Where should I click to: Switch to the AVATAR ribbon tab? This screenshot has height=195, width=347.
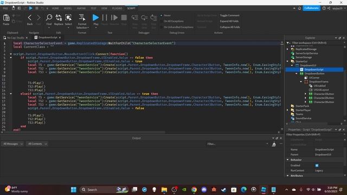click(81, 8)
